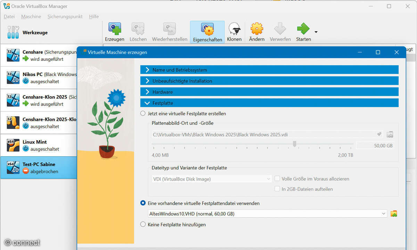This screenshot has width=417, height=250.
Task: Collapse the Festplatte section
Action: click(x=269, y=103)
